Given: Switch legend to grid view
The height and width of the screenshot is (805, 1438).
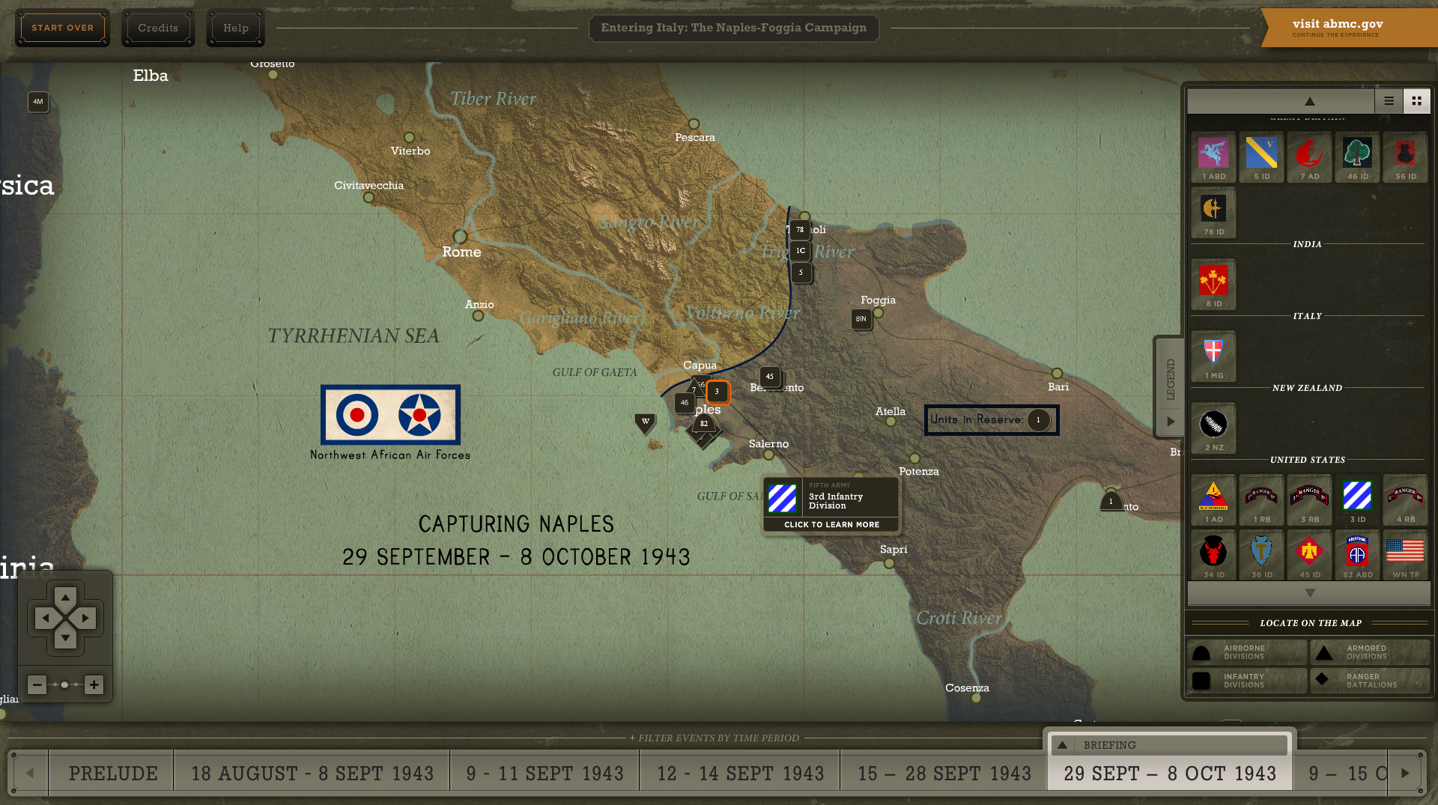Looking at the screenshot, I should pyautogui.click(x=1416, y=101).
